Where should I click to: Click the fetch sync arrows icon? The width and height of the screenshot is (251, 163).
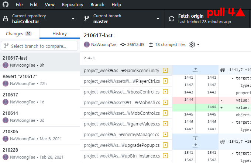point(172,19)
